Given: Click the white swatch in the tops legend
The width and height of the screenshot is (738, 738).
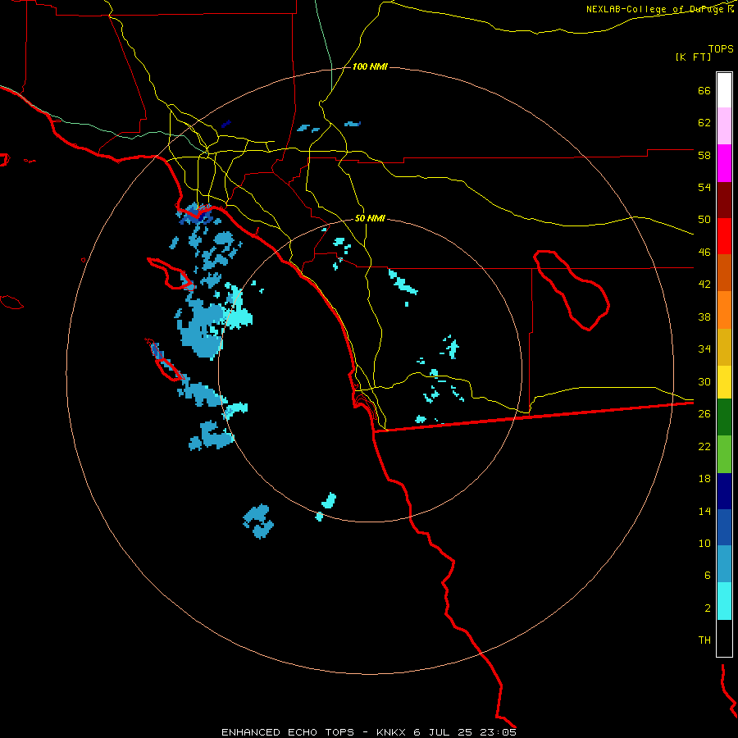Looking at the screenshot, I should pyautogui.click(x=724, y=90).
